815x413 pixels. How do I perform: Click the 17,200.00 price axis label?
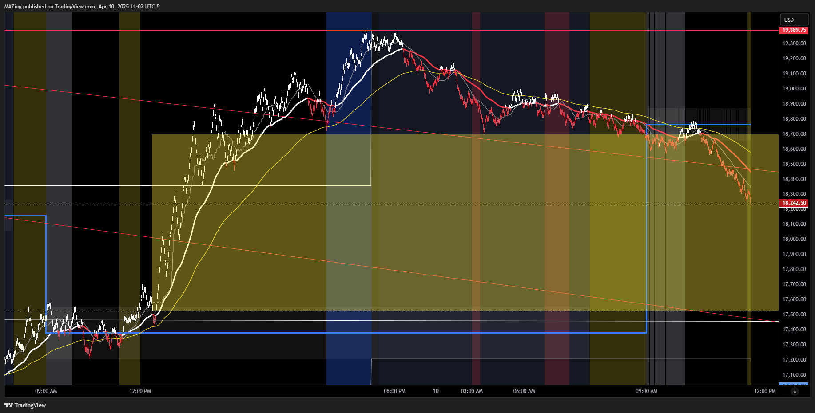pos(794,360)
